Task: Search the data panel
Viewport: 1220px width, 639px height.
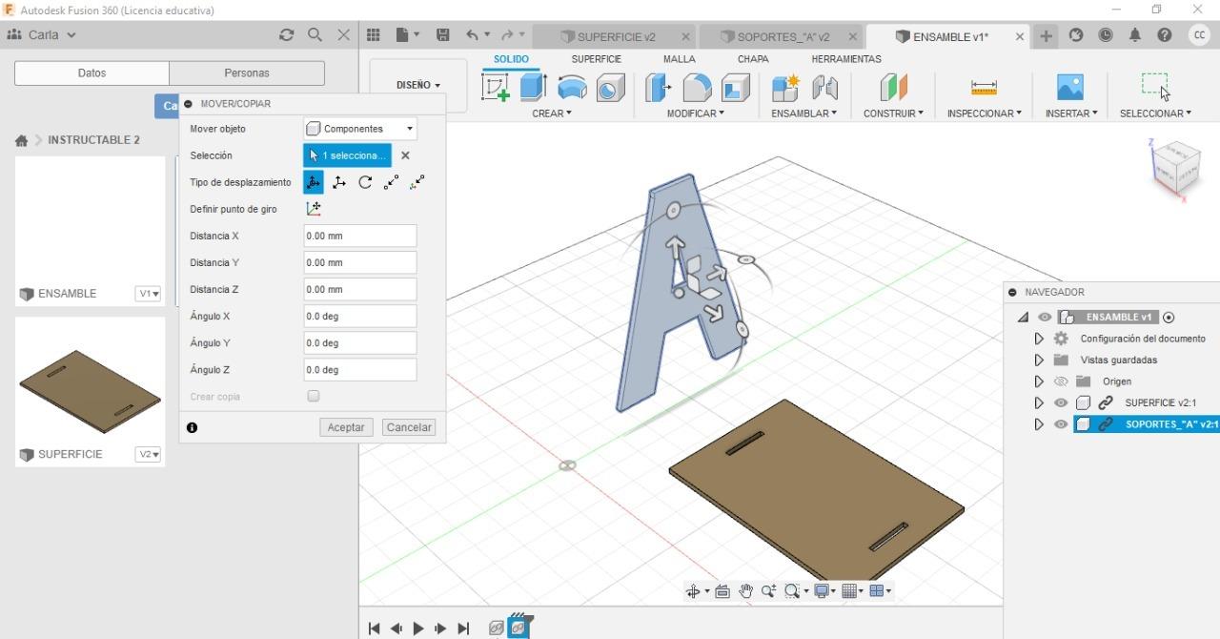Action: 315,35
